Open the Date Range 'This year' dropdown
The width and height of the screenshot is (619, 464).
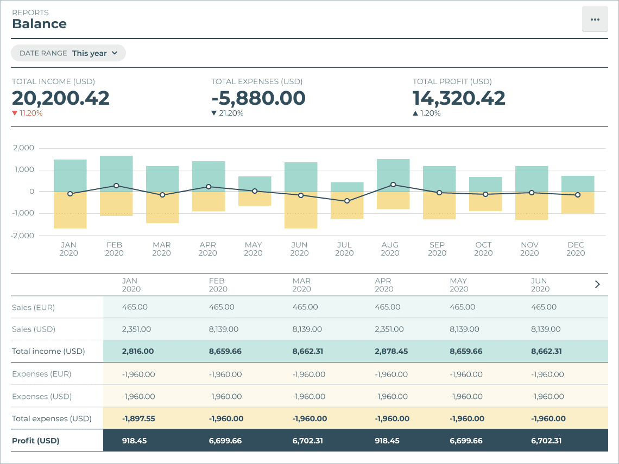pyautogui.click(x=68, y=53)
